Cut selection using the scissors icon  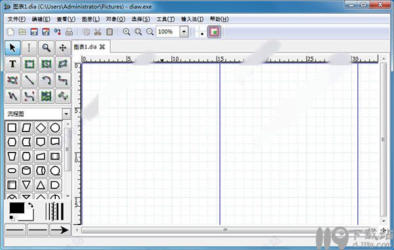98,32
